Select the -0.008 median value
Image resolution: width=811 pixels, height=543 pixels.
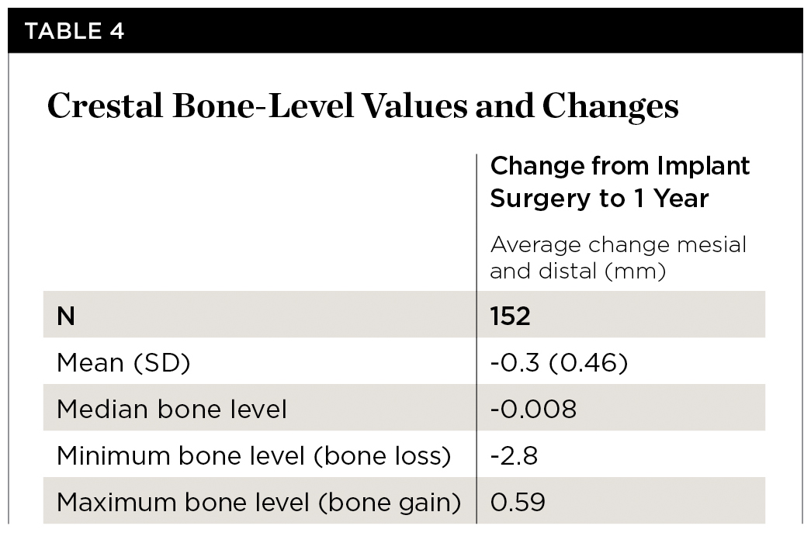[533, 409]
